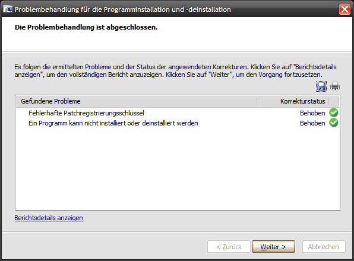Click the narrow empty column header after Korrekturstatus
This screenshot has width=354, height=261.
[x=334, y=101]
